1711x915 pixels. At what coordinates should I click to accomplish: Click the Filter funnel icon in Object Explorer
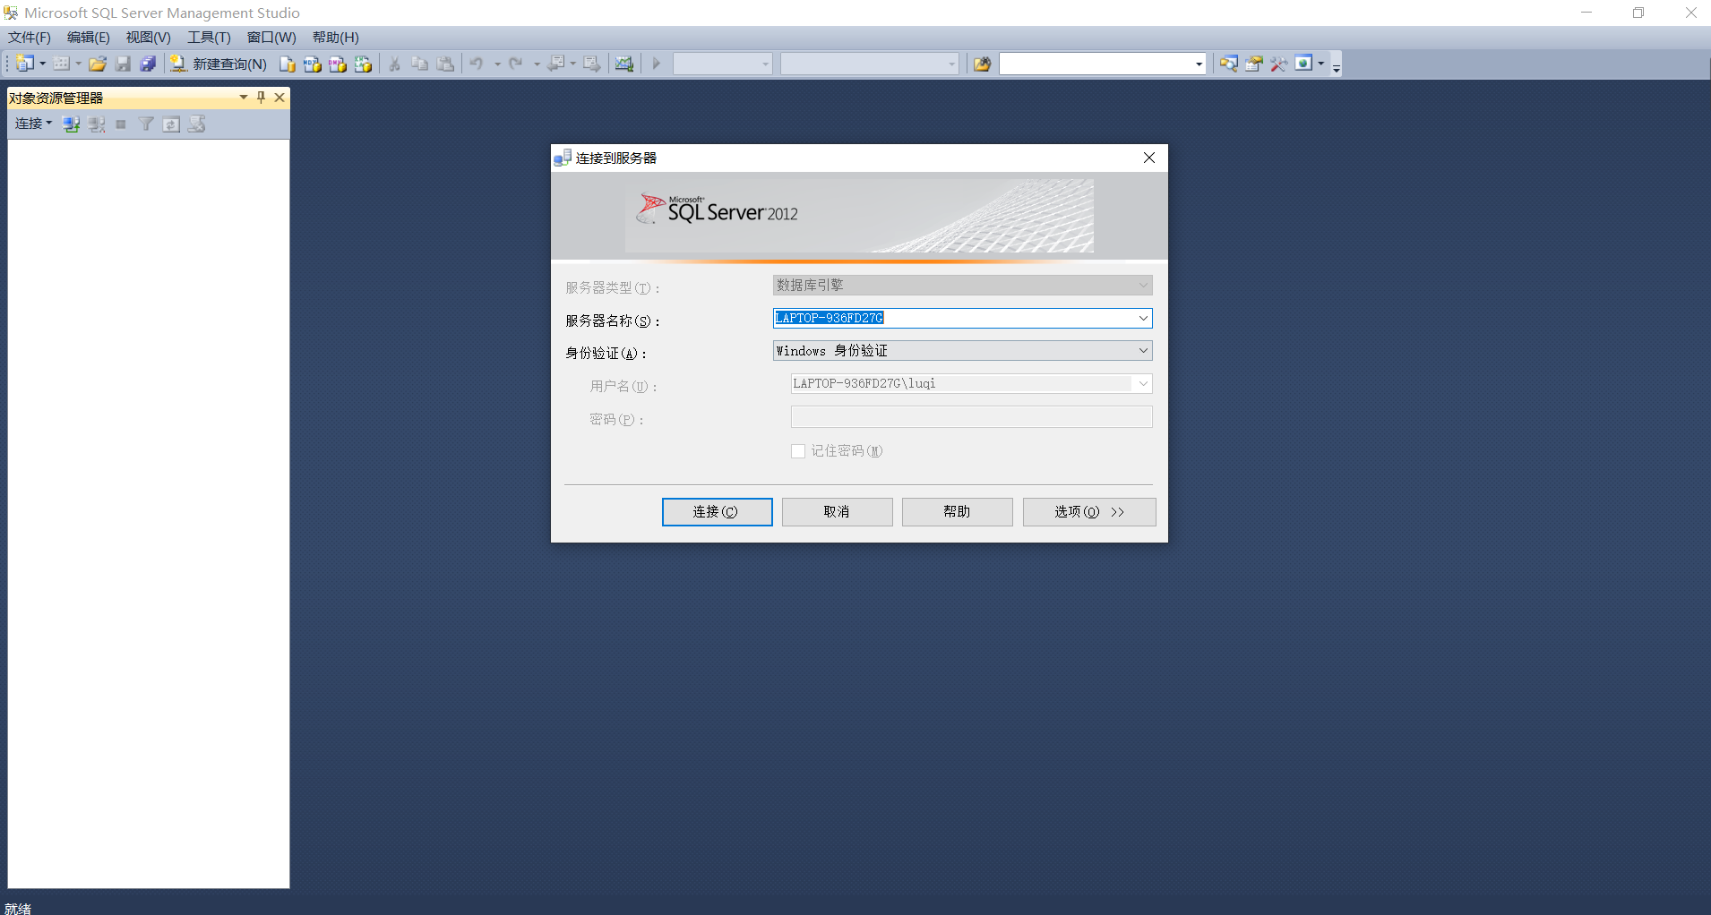pyautogui.click(x=146, y=124)
